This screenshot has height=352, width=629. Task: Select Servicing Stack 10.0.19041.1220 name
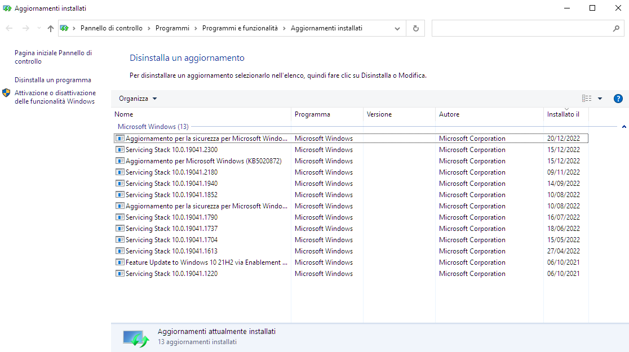[172, 273]
